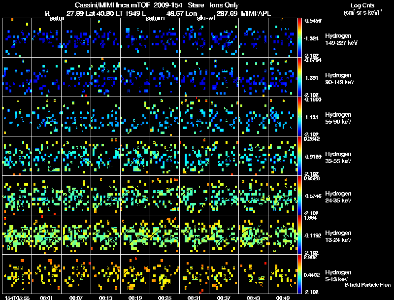Screen dimensions: 394x300
Task: Select the 'Ions Only' text in the header
Action: click(x=224, y=5)
